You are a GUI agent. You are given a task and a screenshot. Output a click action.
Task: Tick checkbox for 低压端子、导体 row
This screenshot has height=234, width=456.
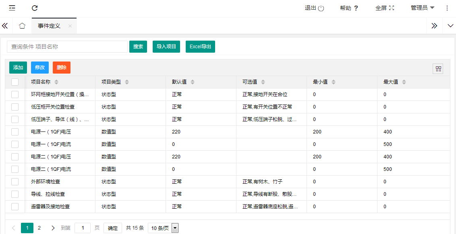15,119
